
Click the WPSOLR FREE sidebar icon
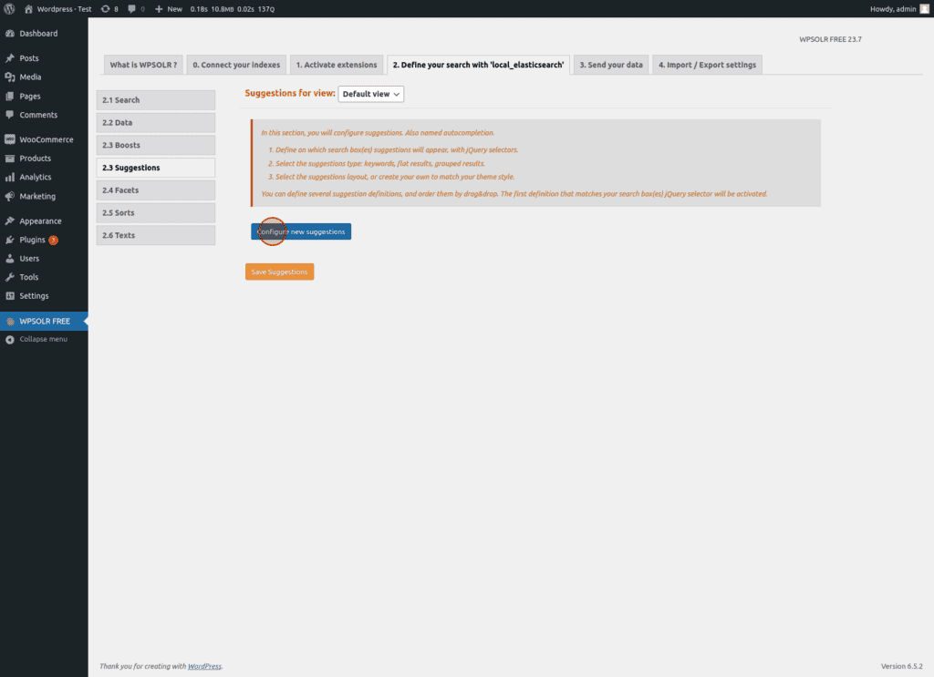[9, 322]
